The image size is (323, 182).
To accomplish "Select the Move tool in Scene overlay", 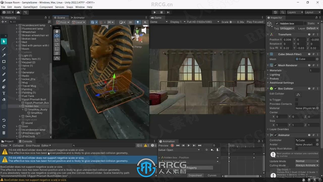I will click(57, 36).
